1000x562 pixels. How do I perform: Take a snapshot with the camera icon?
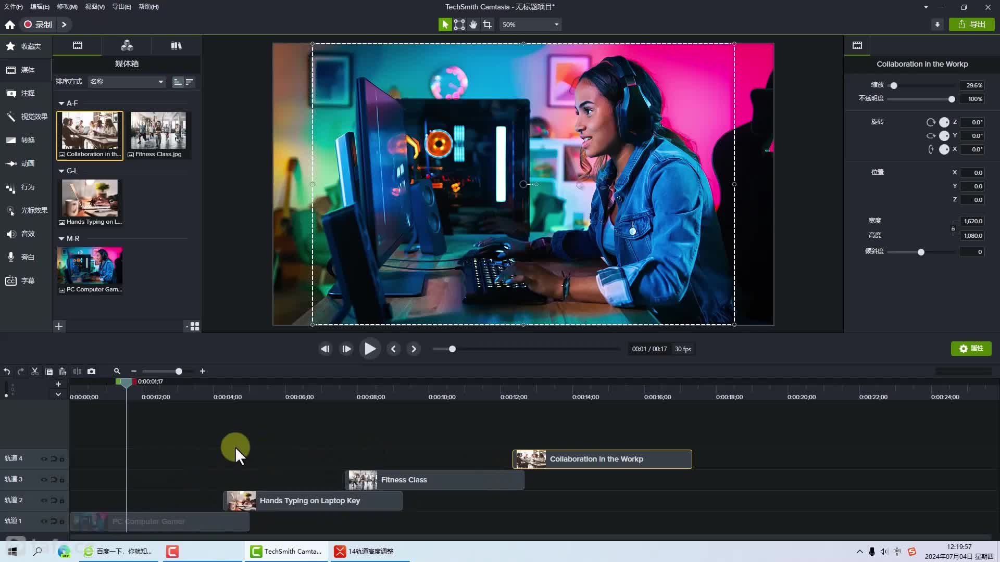tap(92, 372)
